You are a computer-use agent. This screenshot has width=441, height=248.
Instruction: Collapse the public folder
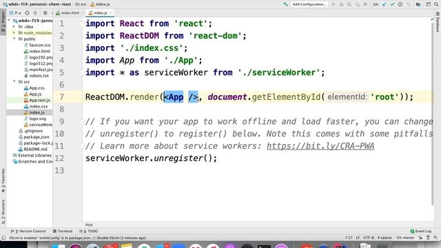[x=14, y=39]
